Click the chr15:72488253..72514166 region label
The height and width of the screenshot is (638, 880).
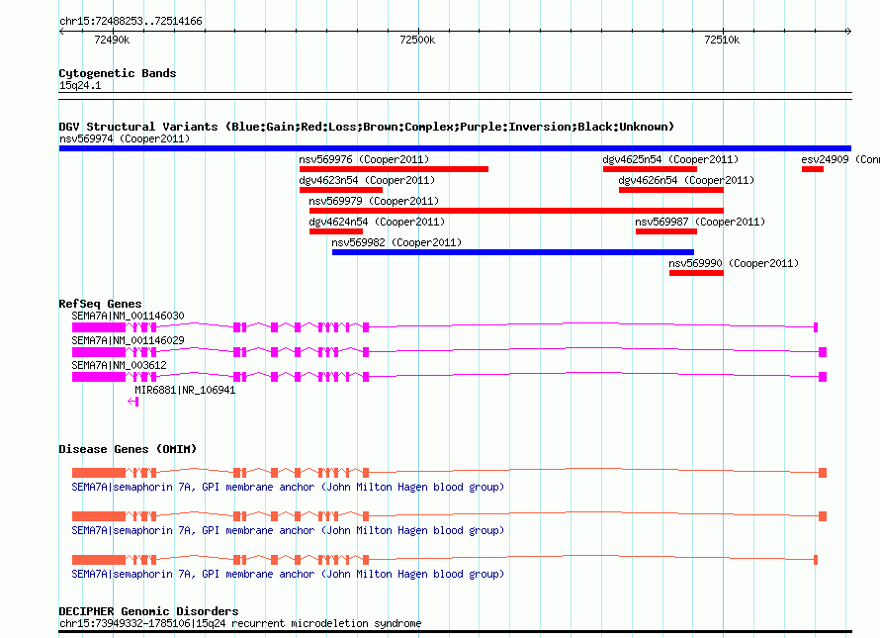point(131,21)
